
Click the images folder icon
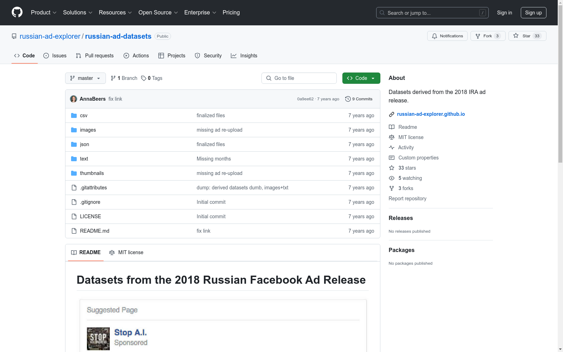(74, 130)
